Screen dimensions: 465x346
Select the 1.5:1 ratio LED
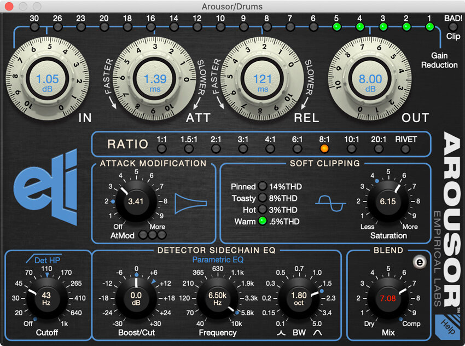click(x=189, y=149)
